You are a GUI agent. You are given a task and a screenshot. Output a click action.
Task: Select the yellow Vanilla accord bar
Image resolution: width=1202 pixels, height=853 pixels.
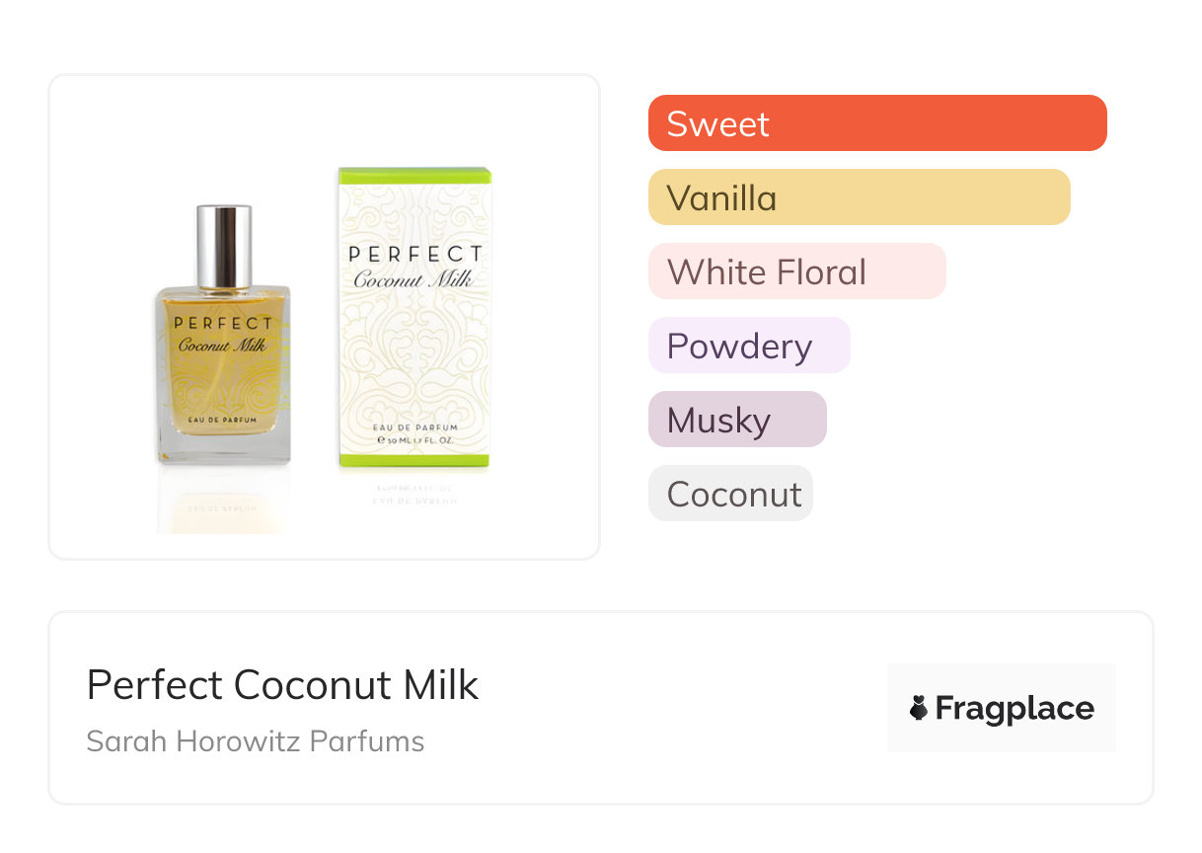[x=859, y=197]
